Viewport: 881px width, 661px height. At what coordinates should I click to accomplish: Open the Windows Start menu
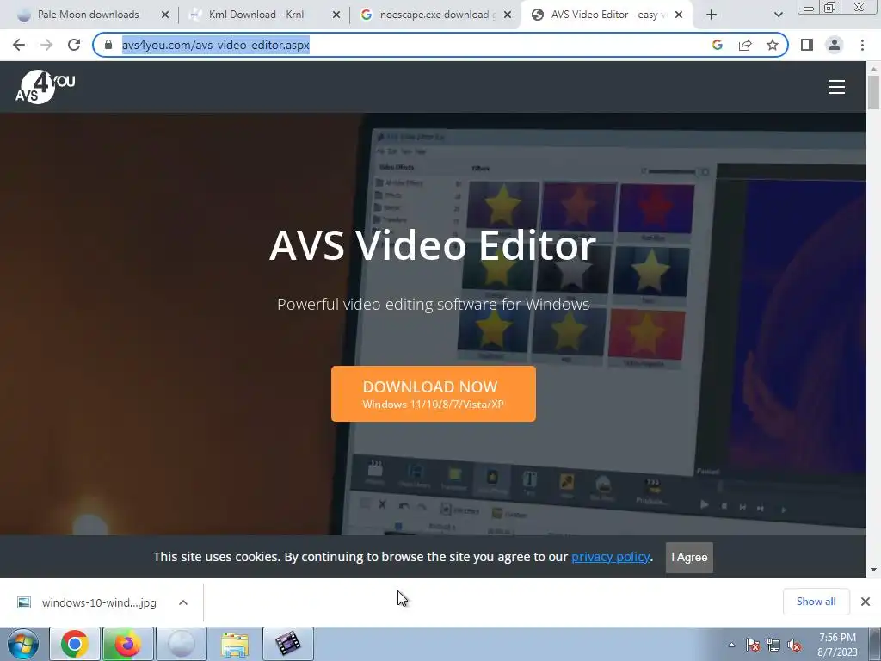click(x=23, y=644)
